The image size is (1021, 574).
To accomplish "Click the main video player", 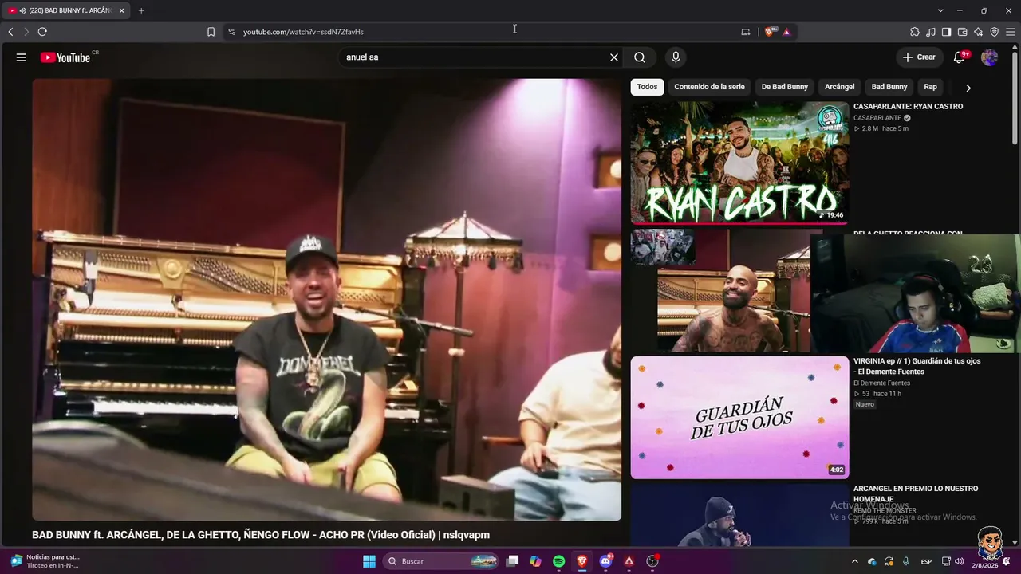I will coord(326,300).
